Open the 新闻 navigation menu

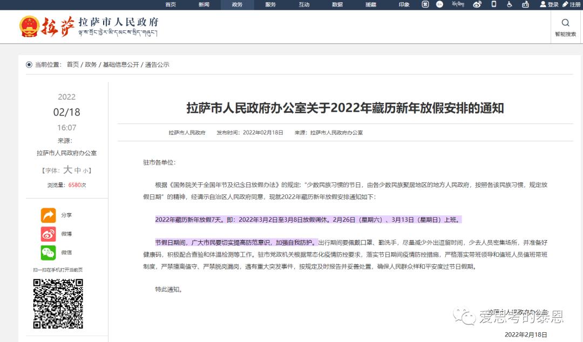(204, 5)
